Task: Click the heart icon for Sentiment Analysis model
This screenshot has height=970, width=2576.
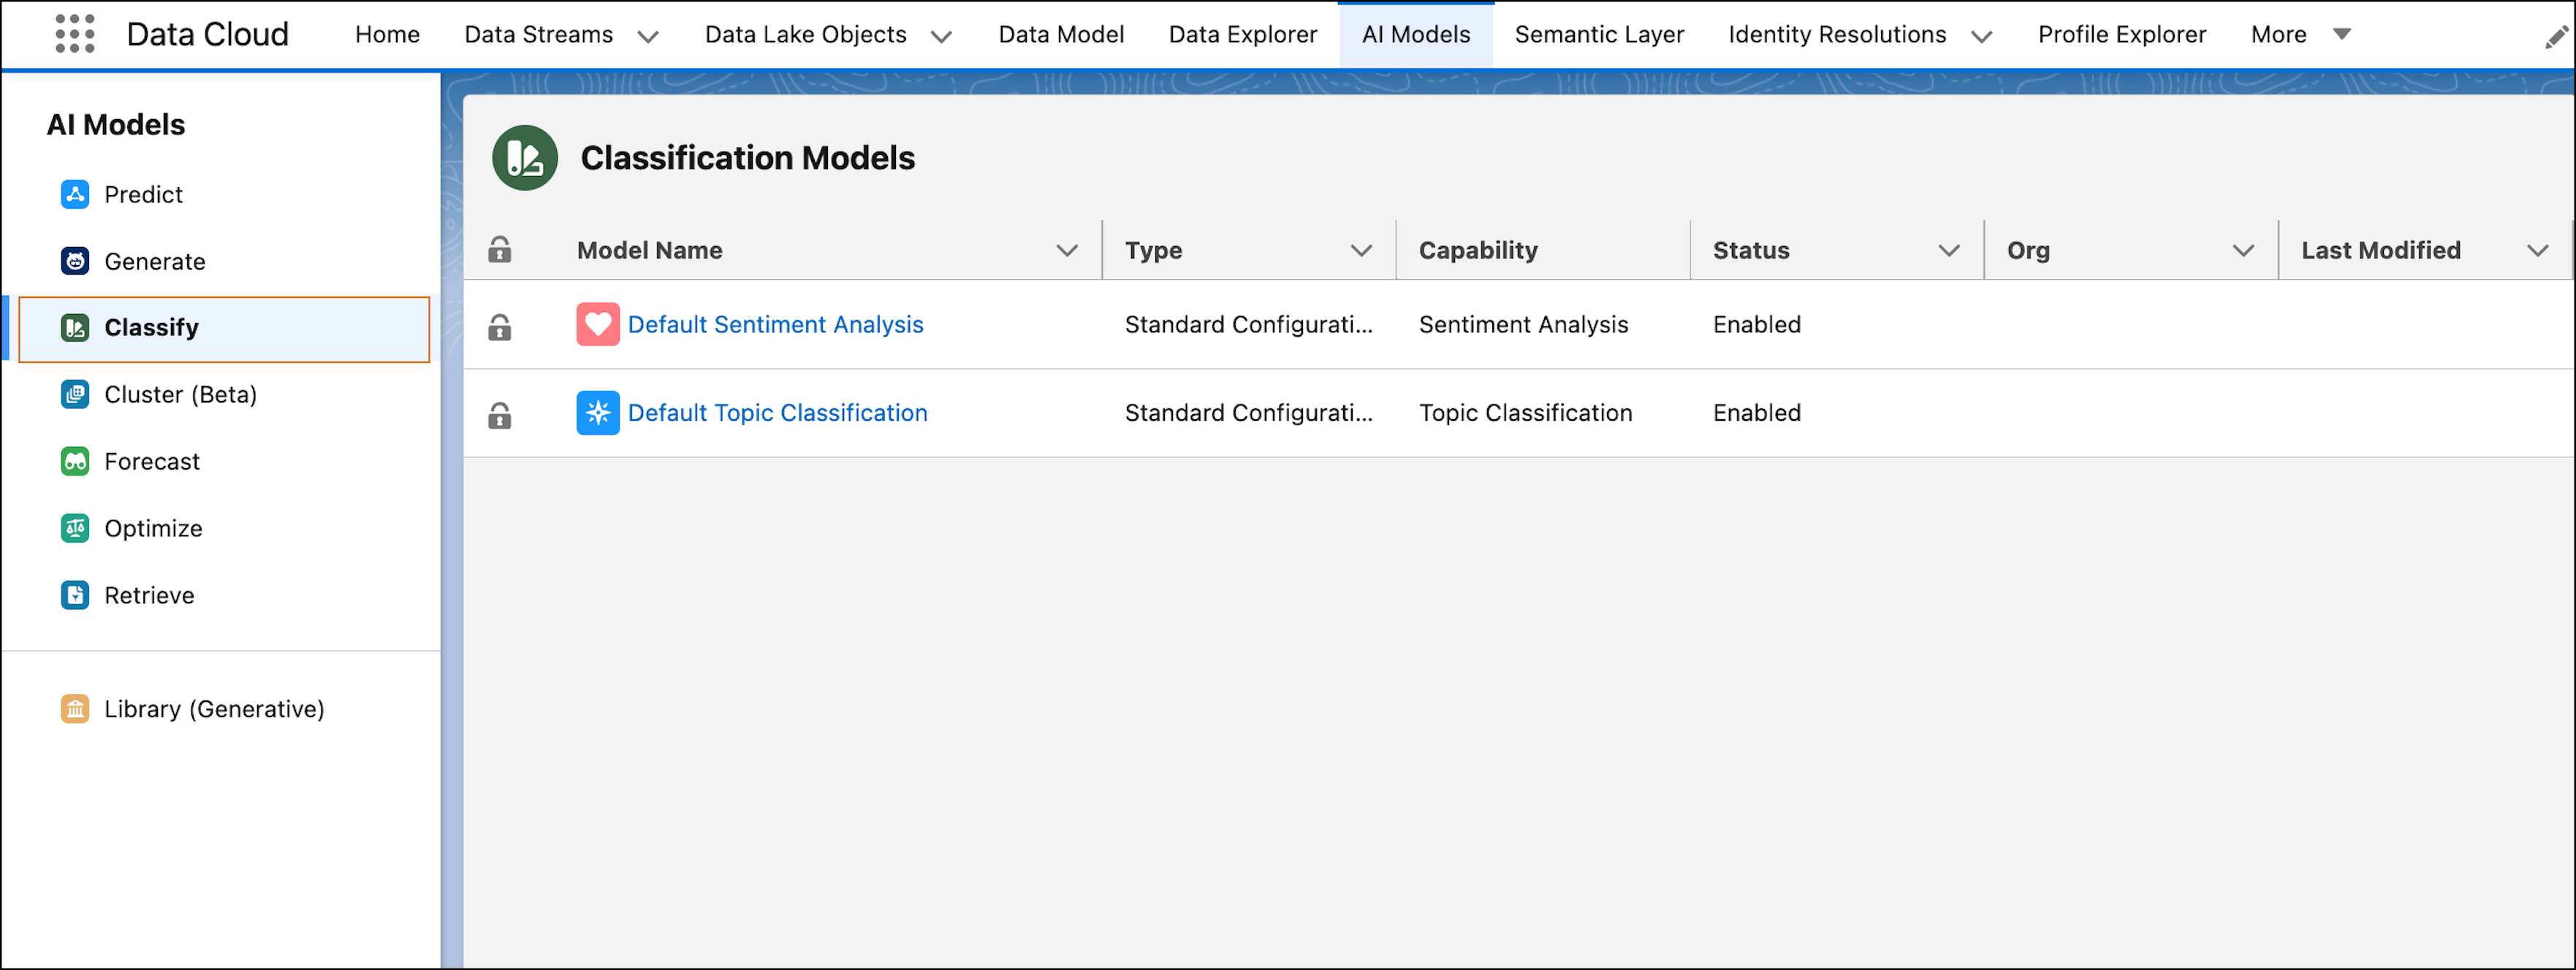Action: (598, 325)
